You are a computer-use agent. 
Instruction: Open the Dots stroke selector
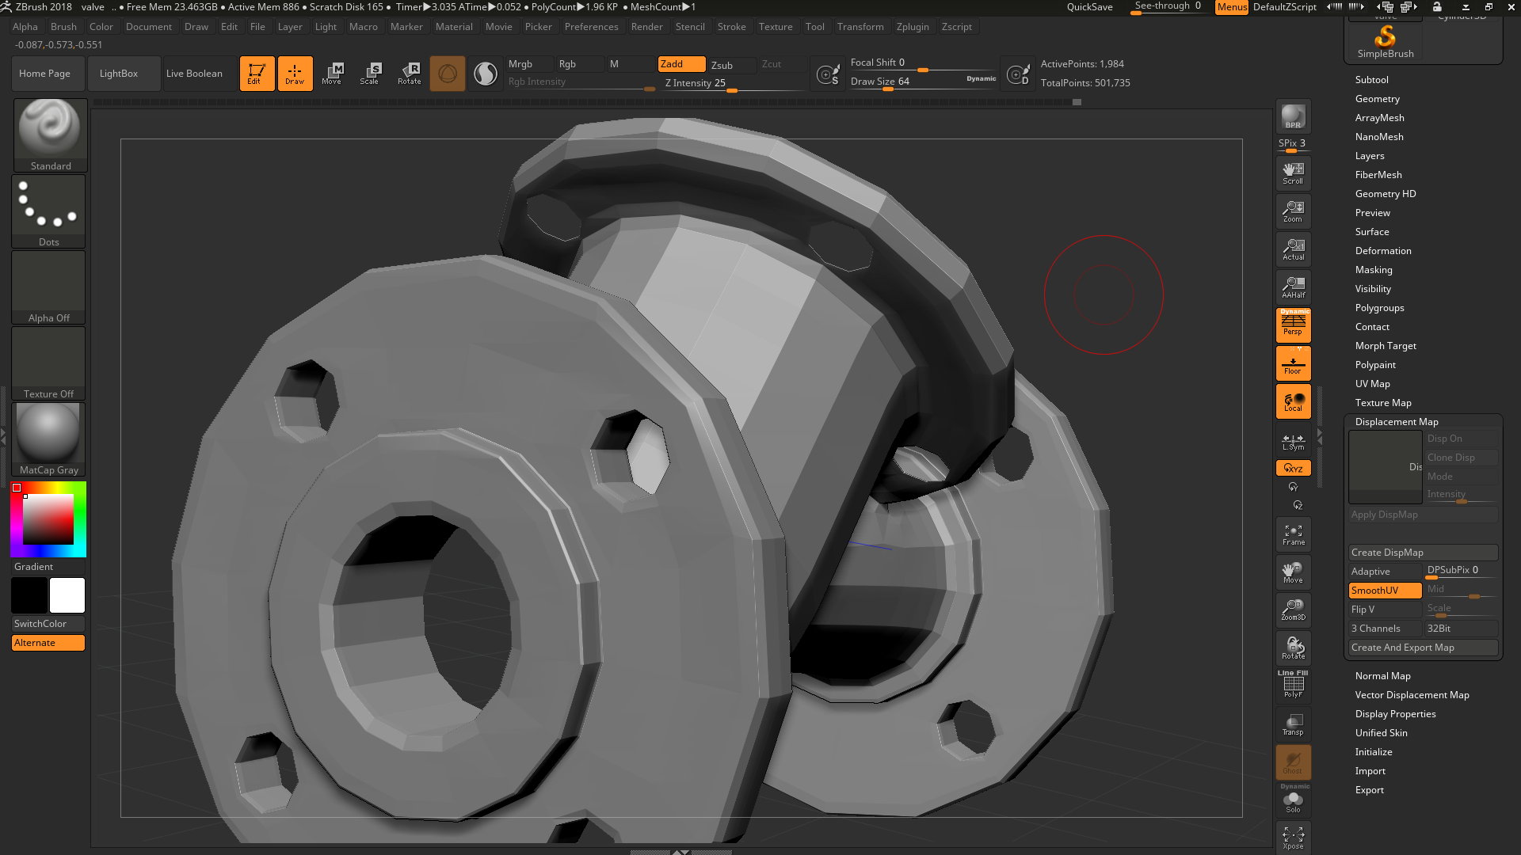48,211
